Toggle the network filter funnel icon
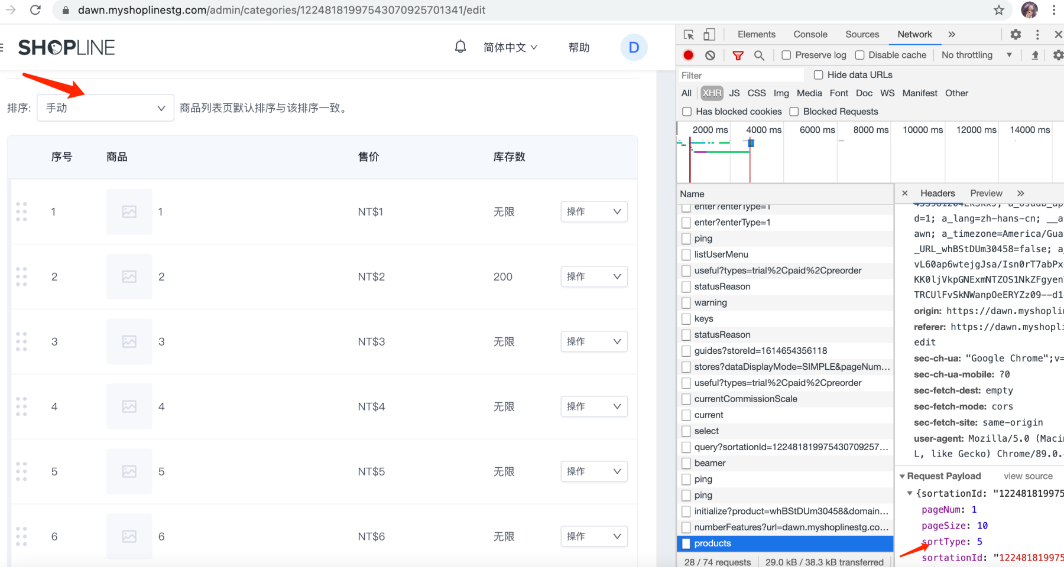The width and height of the screenshot is (1064, 567). click(738, 55)
